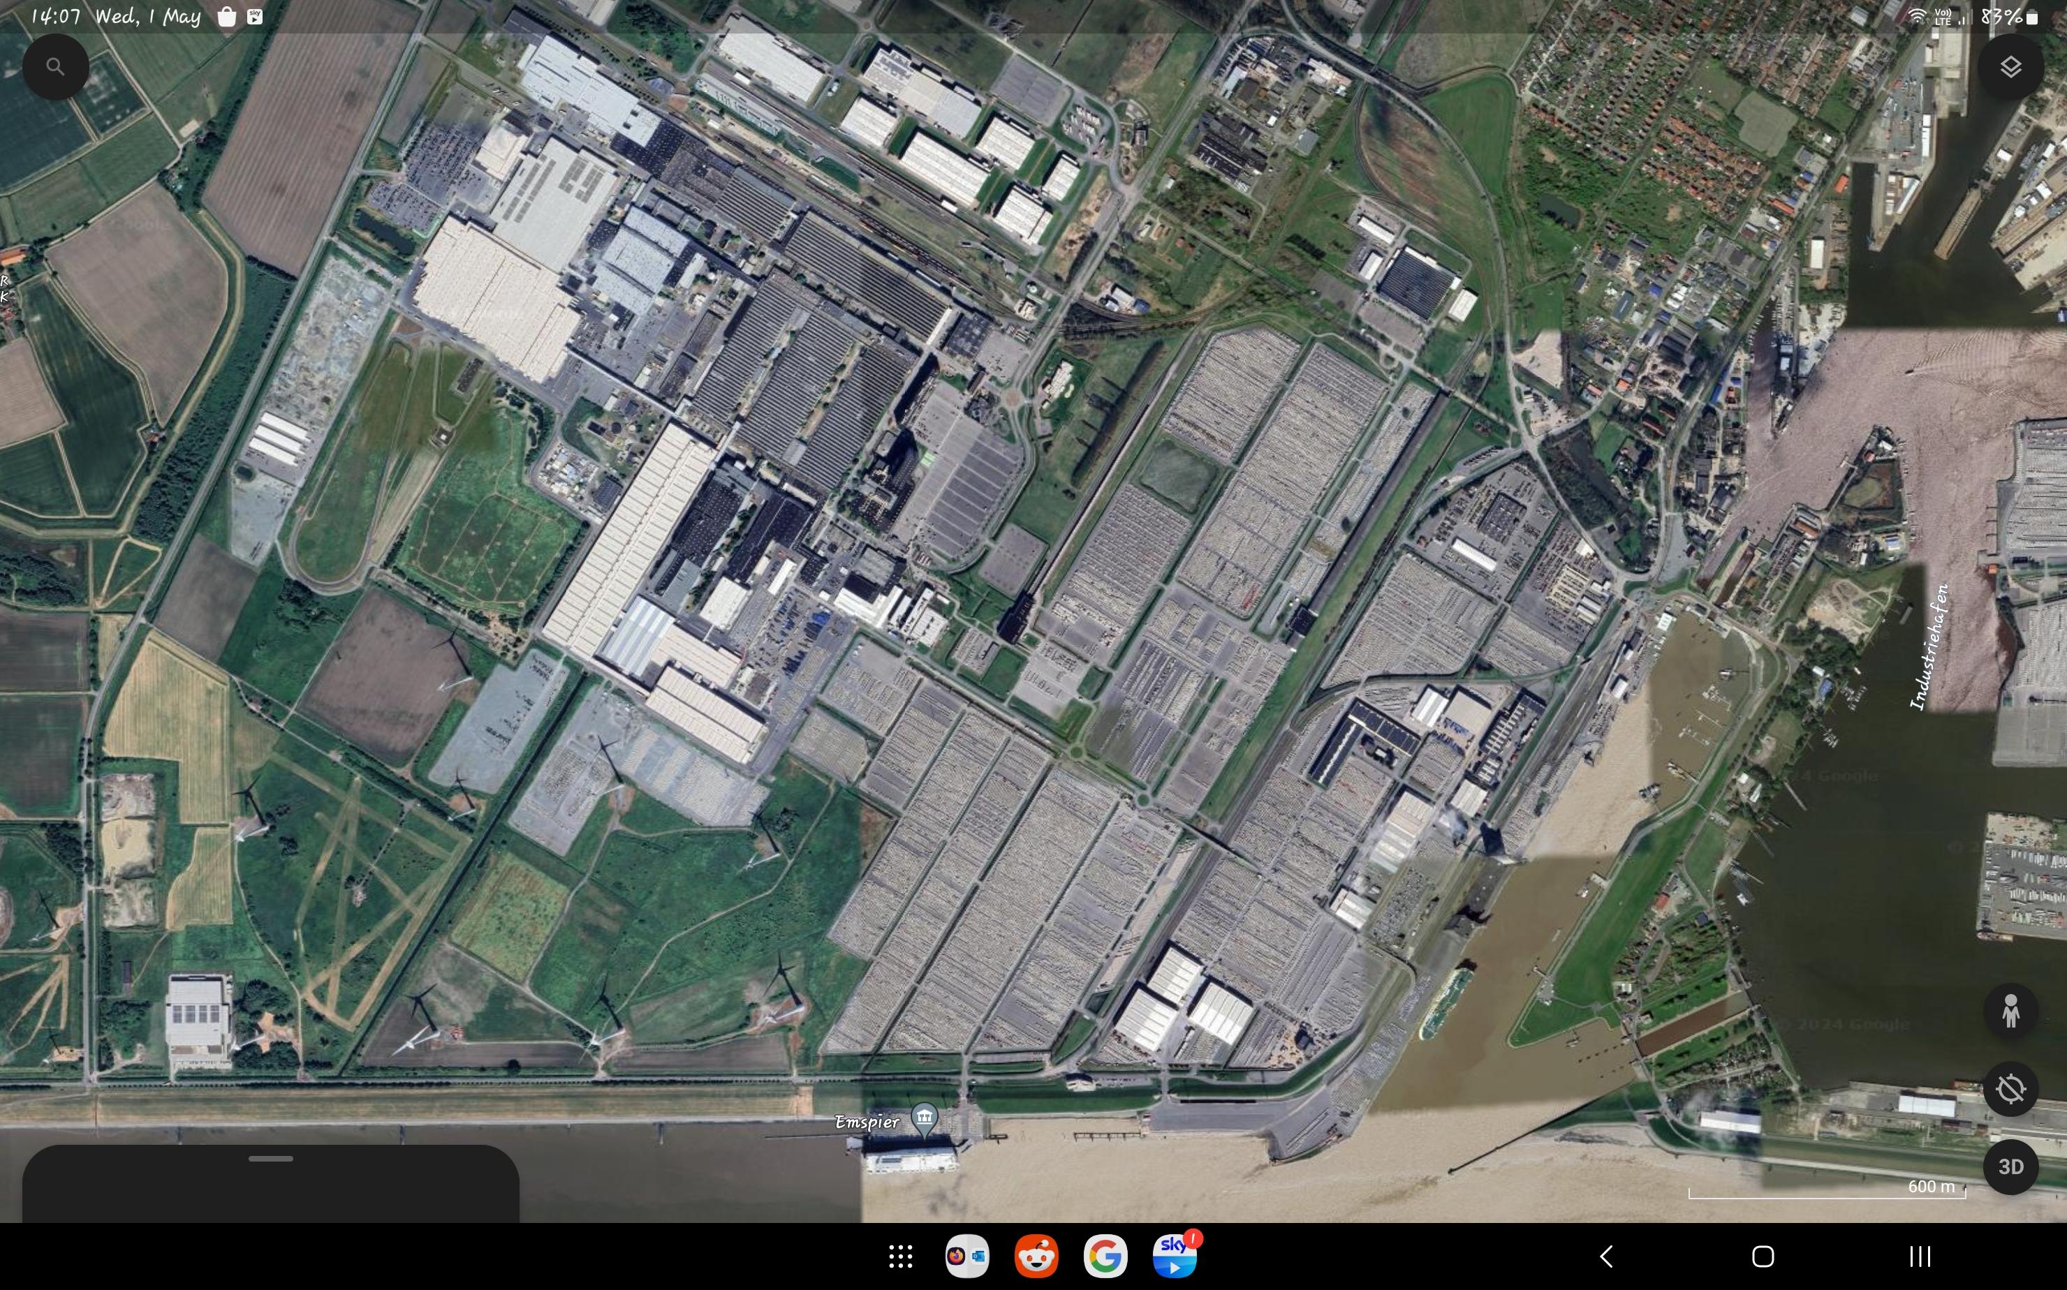Image resolution: width=2067 pixels, height=1290 pixels.
Task: Open the Firefox and Outlook app pair
Action: pos(967,1256)
